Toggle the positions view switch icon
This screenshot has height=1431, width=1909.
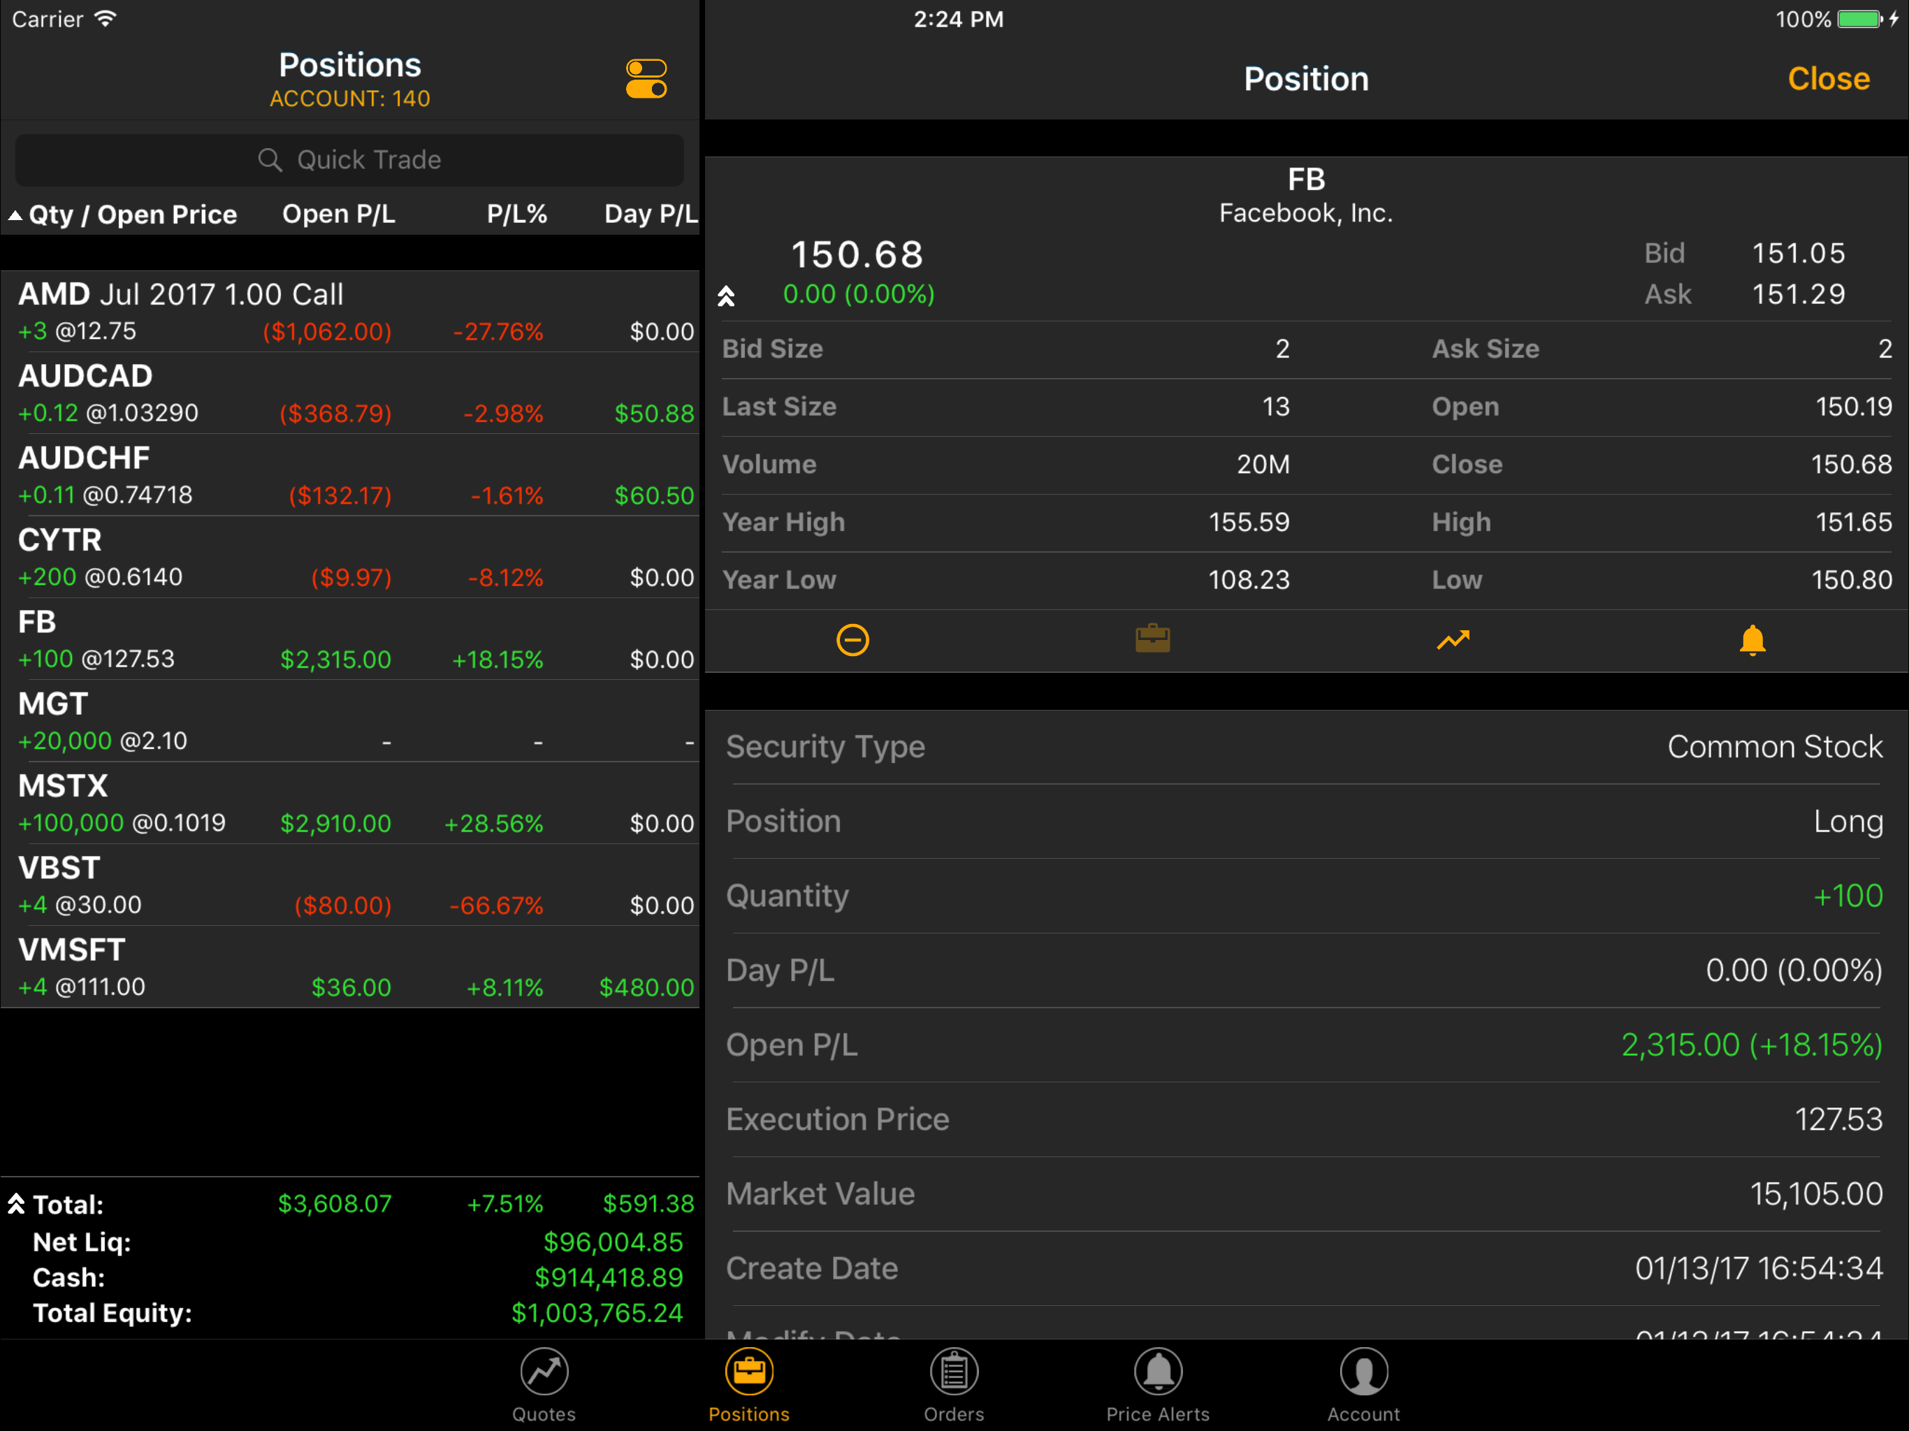click(x=646, y=78)
